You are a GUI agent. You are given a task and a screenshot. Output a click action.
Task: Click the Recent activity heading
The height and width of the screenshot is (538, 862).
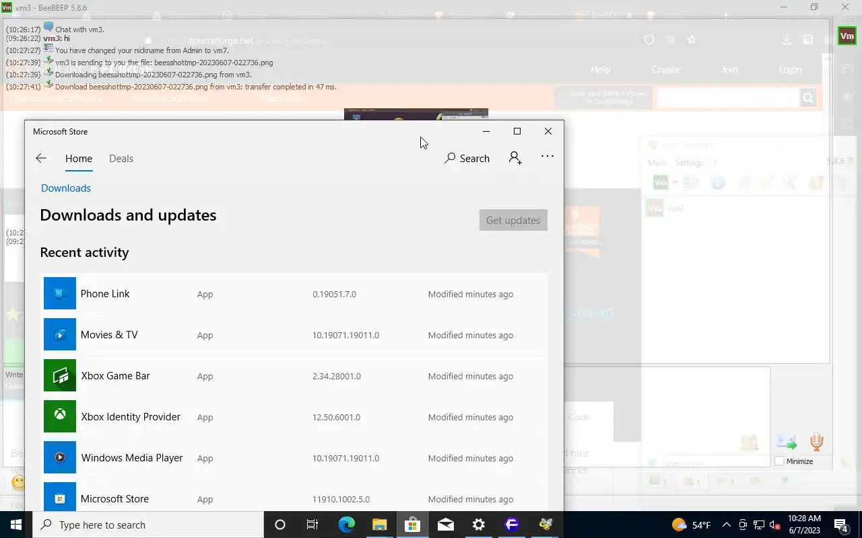tap(84, 252)
